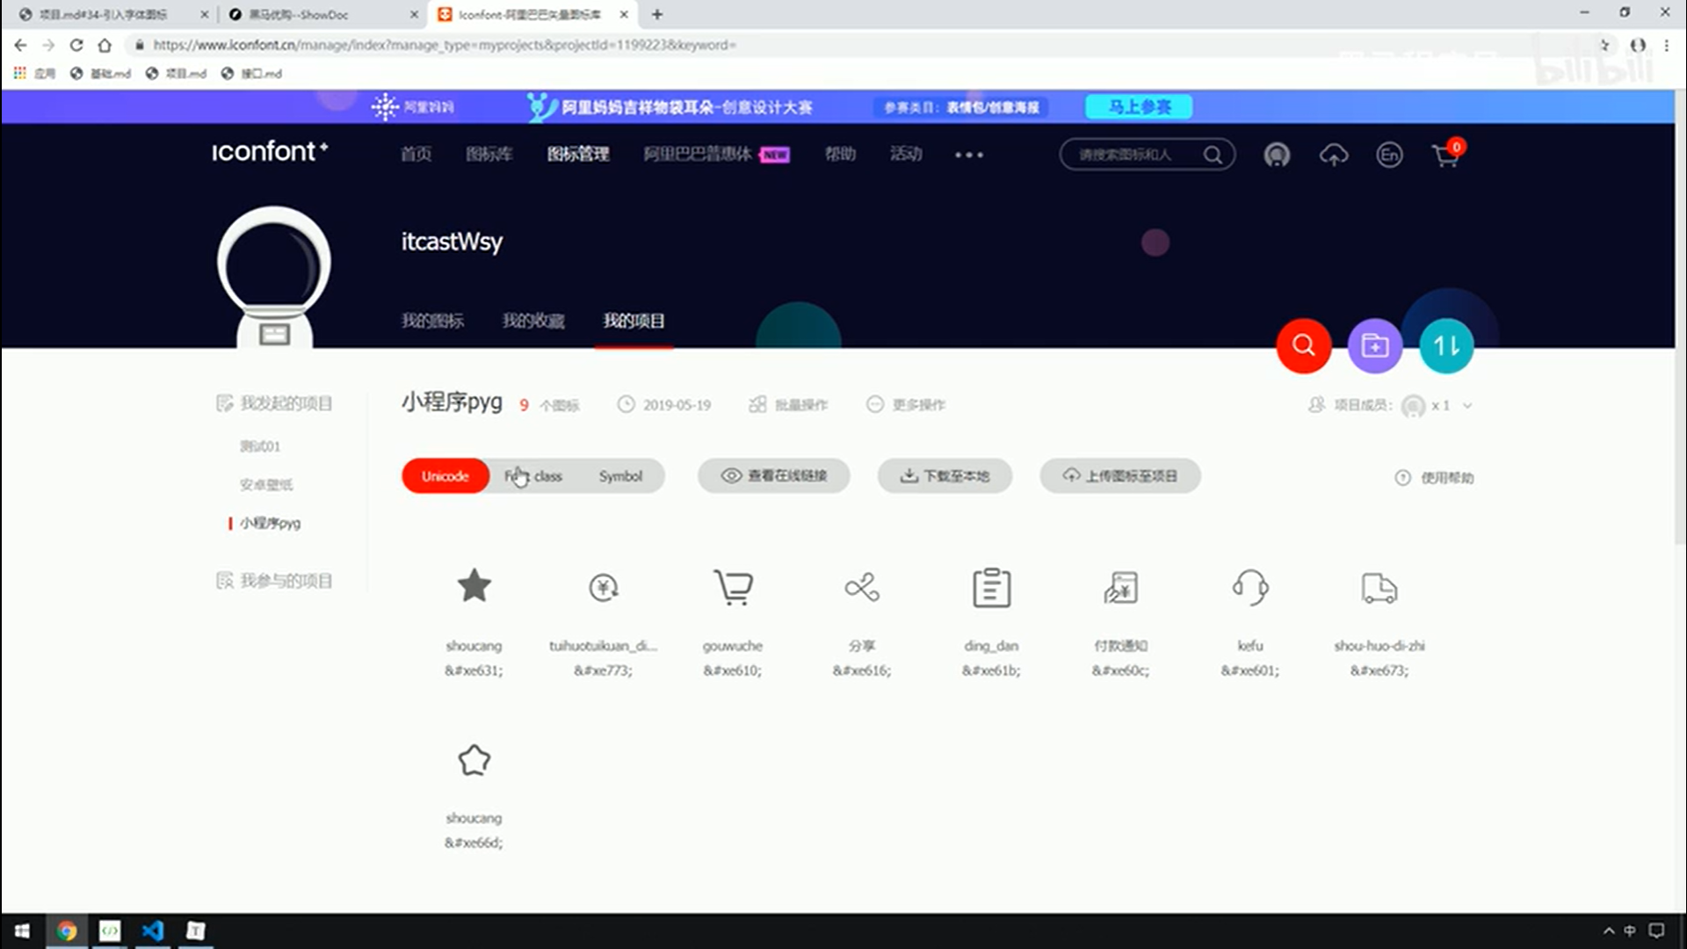Viewport: 1687px width, 949px height.
Task: Switch language with the En icon
Action: click(x=1388, y=156)
